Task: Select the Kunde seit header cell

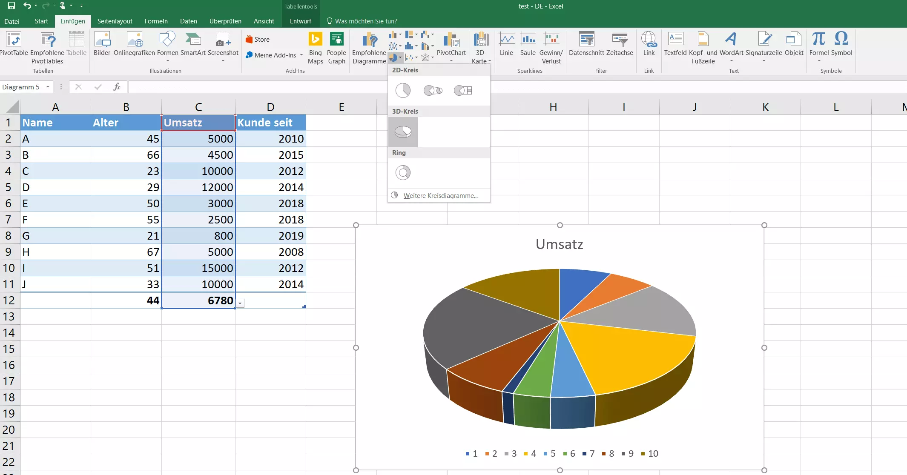Action: coord(270,123)
